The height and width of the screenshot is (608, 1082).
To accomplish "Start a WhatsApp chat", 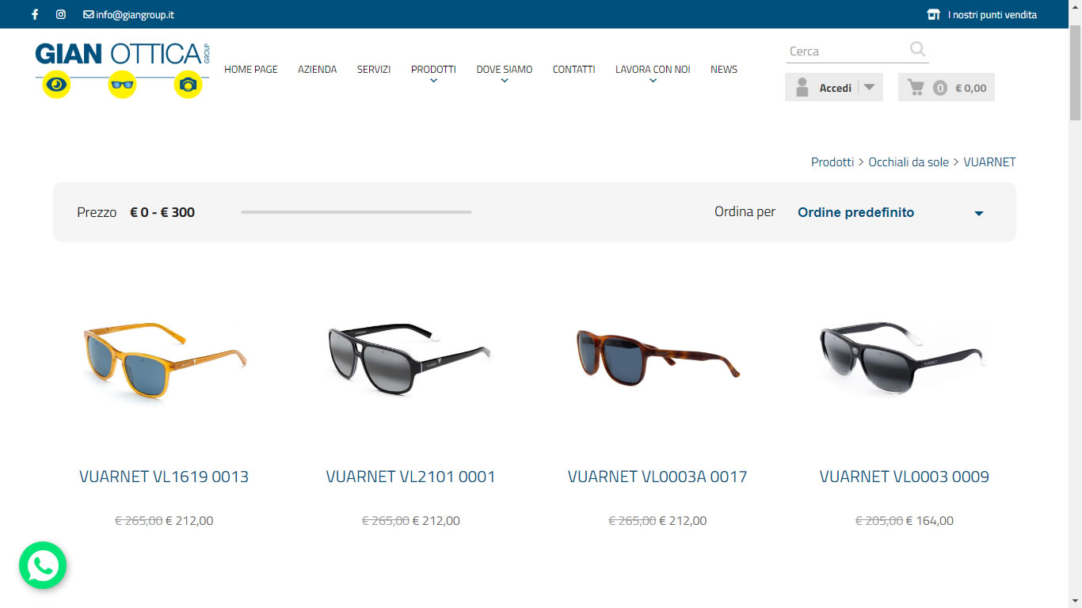I will coord(43,565).
